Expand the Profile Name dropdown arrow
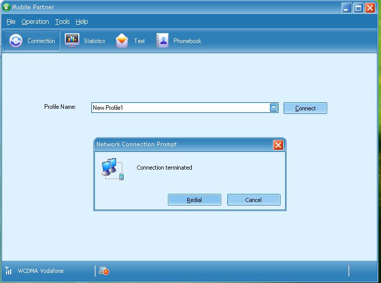 pos(273,107)
